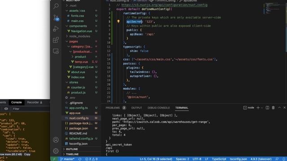Open fonts.css file
Viewport: 287px width, 161px height.
[78, 16]
